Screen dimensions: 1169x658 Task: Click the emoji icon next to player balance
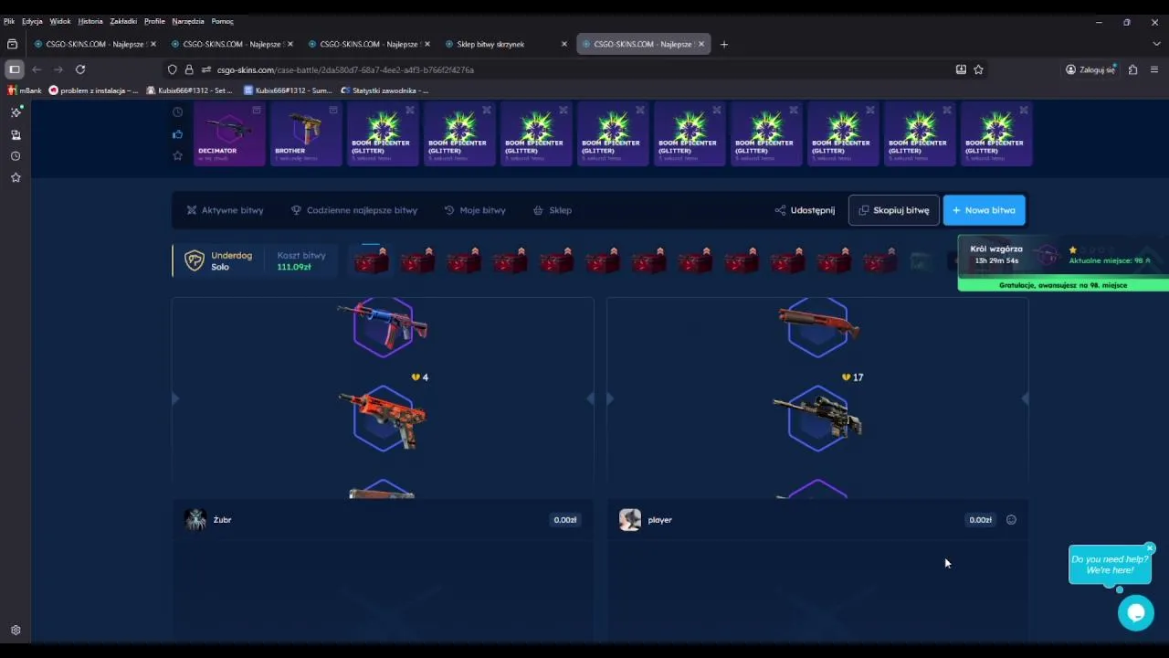pos(1011,520)
